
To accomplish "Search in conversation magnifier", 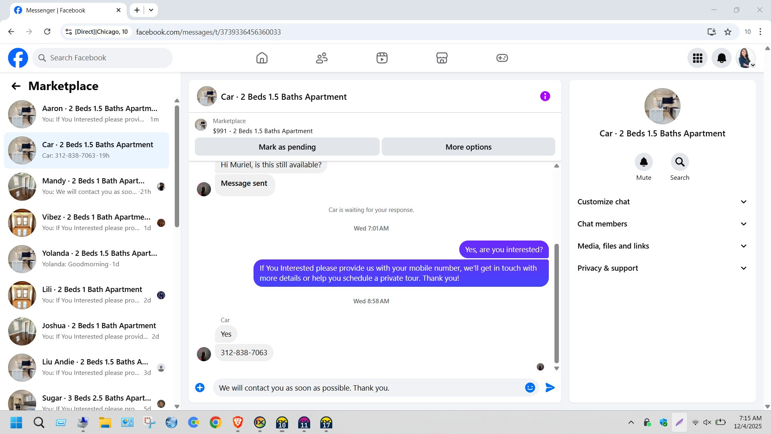I will tap(680, 162).
